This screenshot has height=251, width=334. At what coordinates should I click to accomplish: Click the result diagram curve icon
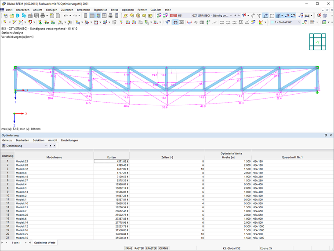[x=189, y=22]
